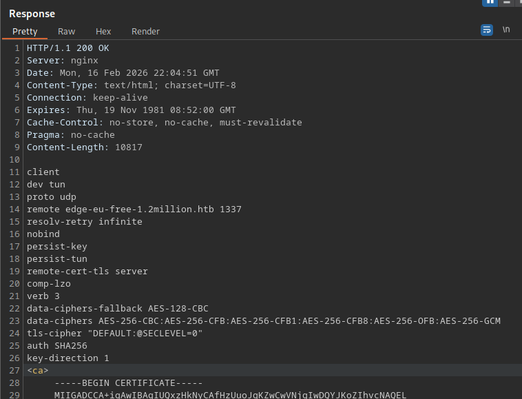Viewport: 522px width, 399px height.
Task: Open the Raw tab
Action: pos(67,32)
